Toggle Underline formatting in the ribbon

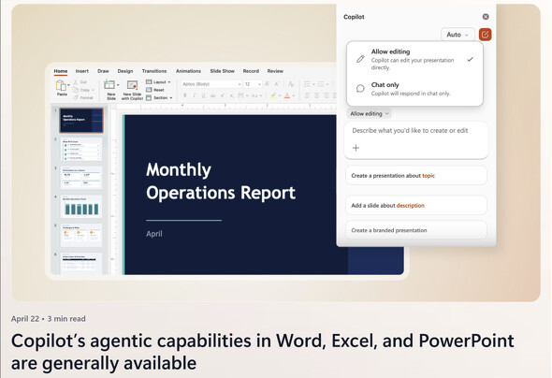click(x=203, y=95)
